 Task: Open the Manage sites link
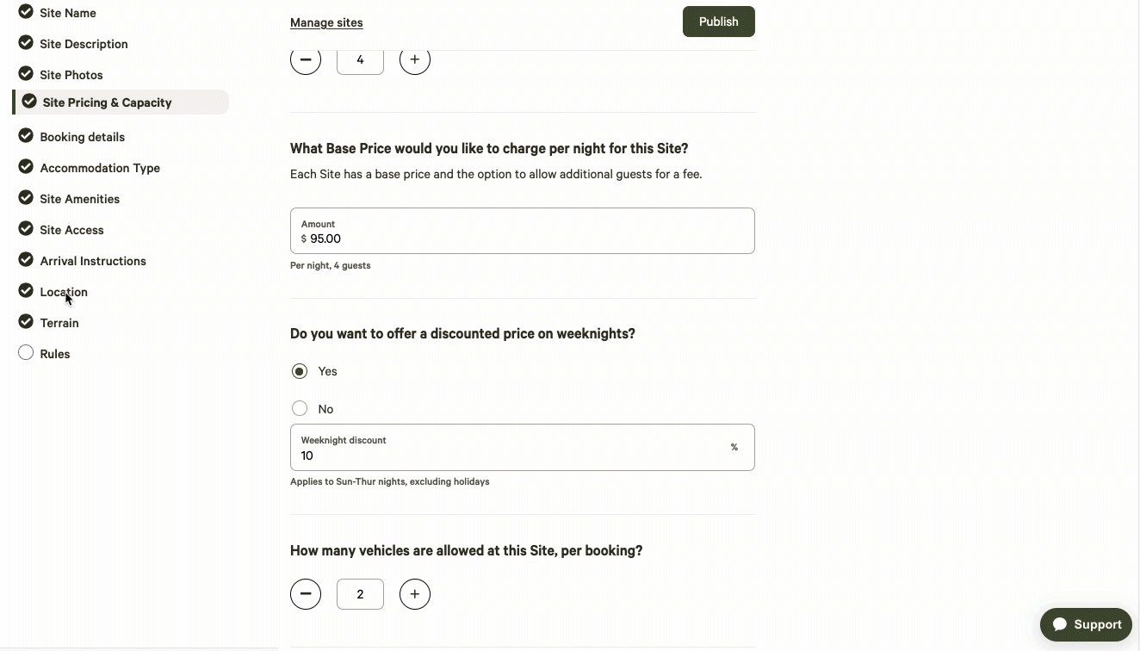point(326,22)
